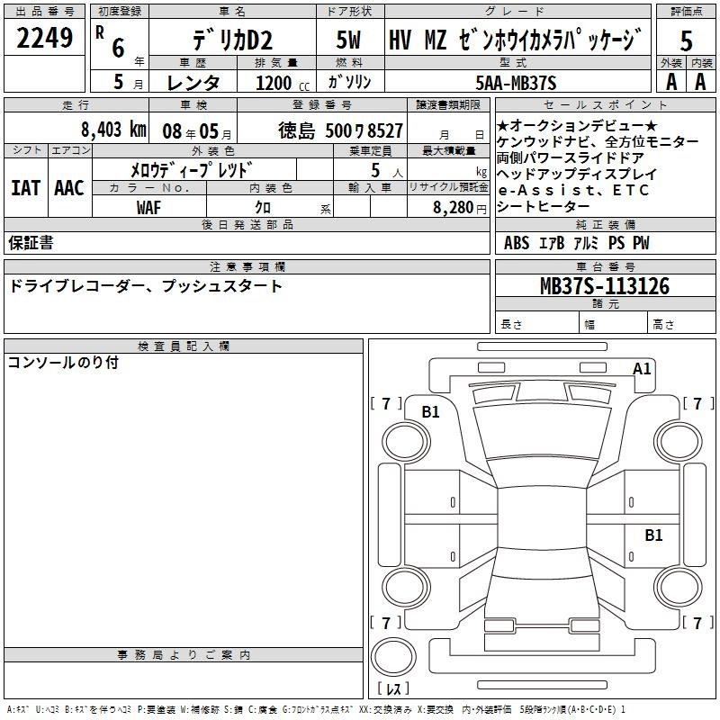Screen dimensions: 720x720
Task: Click the 長さ dimension field
Action: click(x=536, y=323)
